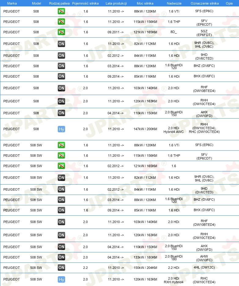Click the ON icon in the 508 BHX (DV6FC) row
The width and height of the screenshot is (239, 286).
[61, 76]
